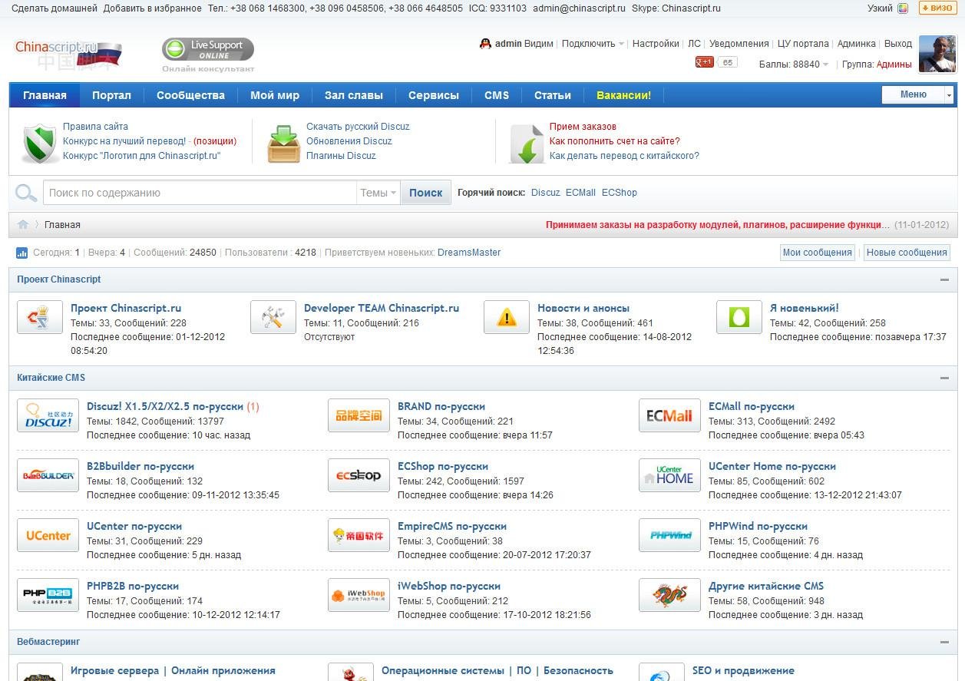The image size is (965, 681).
Task: Collapse the Китайские CMS section
Action: [943, 377]
